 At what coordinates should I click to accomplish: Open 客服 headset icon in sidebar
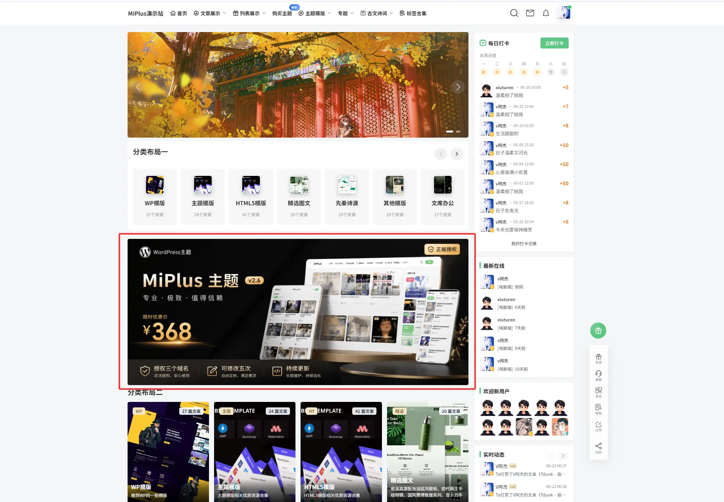(598, 375)
